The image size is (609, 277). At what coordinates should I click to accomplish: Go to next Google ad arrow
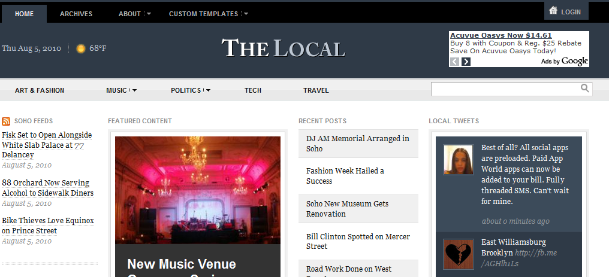[466, 62]
